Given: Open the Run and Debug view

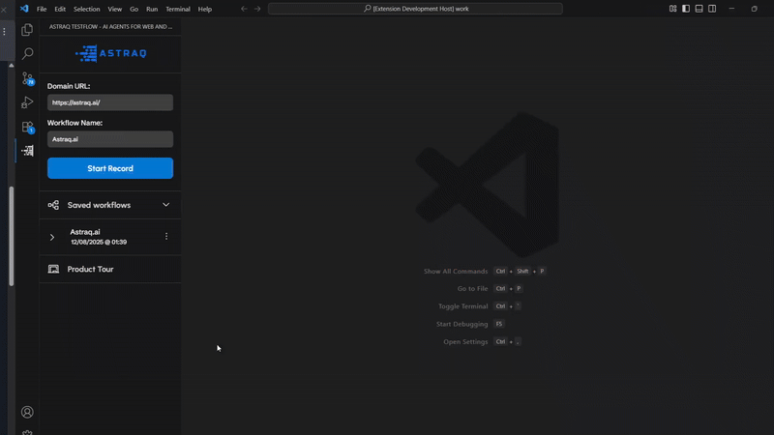Looking at the screenshot, I should pyautogui.click(x=27, y=102).
